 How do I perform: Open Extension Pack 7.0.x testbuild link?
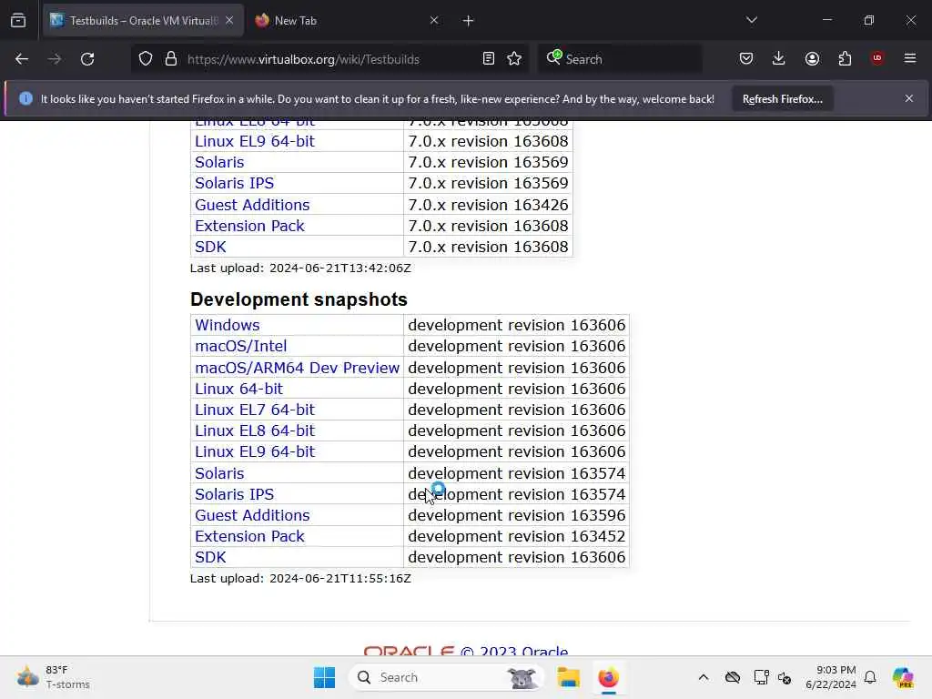(x=249, y=226)
